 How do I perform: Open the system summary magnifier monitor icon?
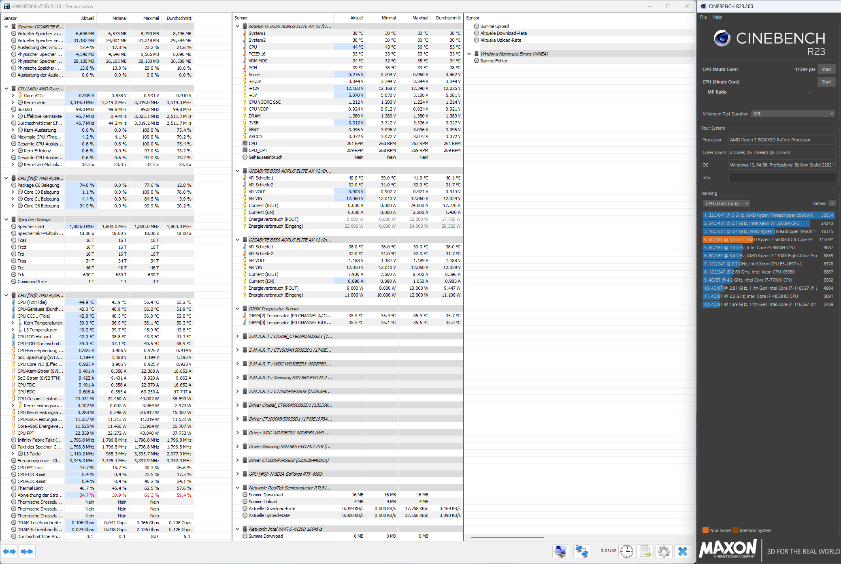560,551
